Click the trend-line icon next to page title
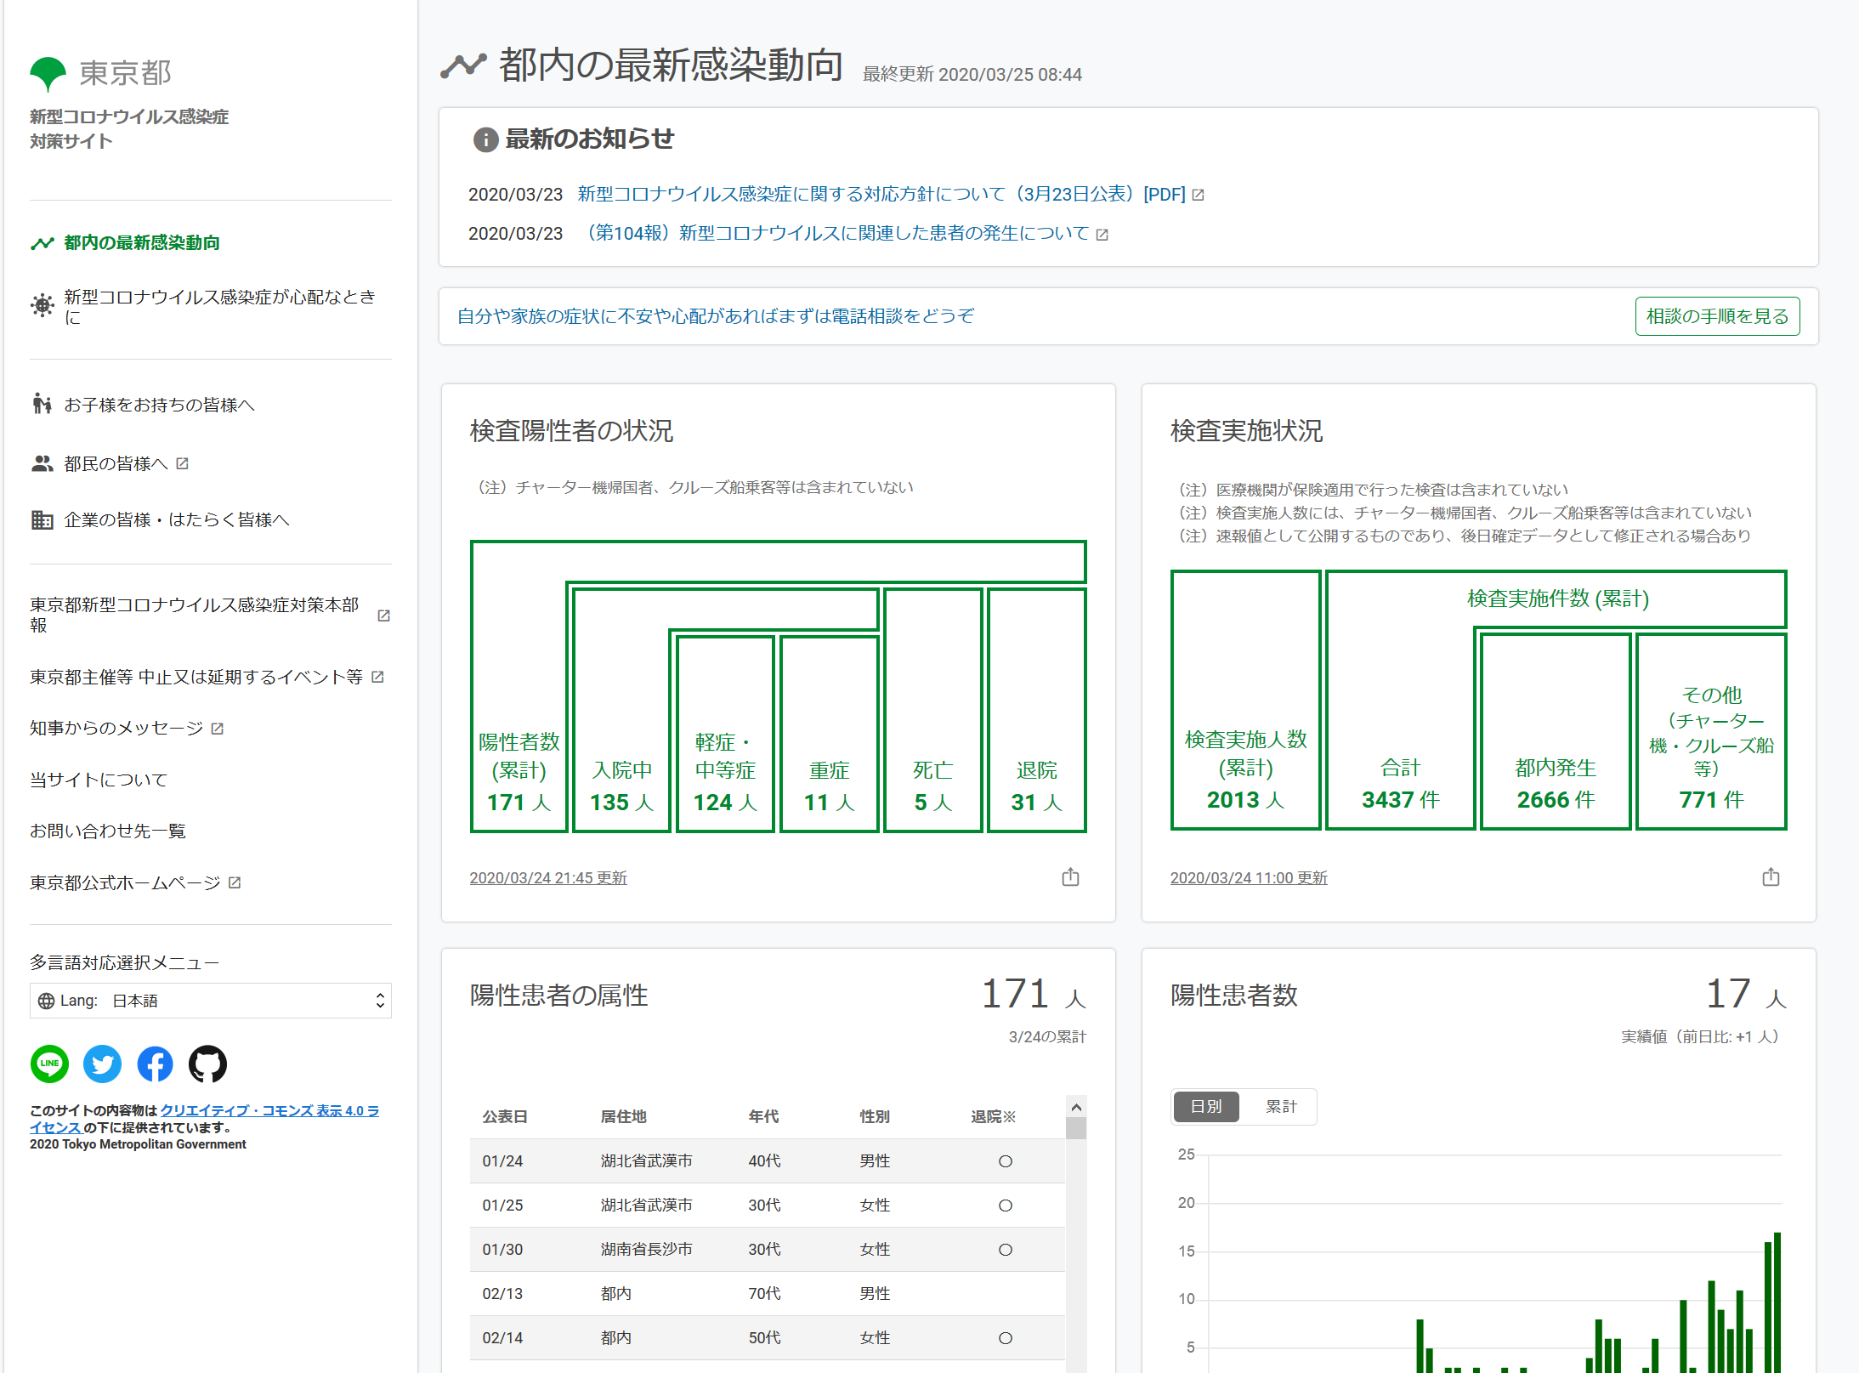The height and width of the screenshot is (1373, 1859). click(463, 65)
